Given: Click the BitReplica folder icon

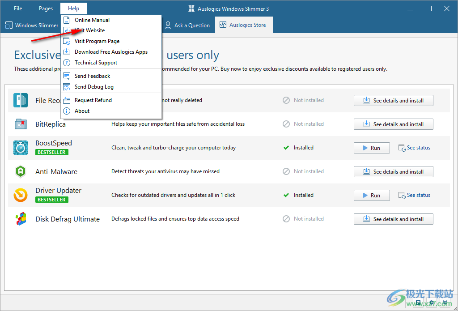Looking at the screenshot, I should (21, 124).
